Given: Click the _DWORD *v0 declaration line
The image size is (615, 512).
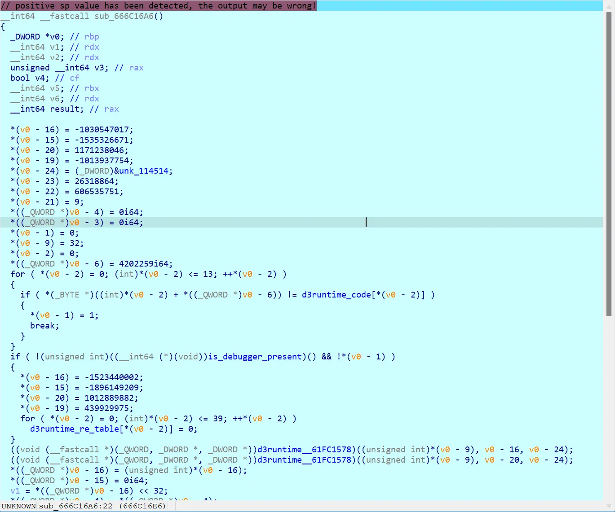Looking at the screenshot, I should point(55,37).
